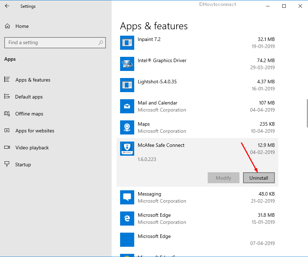Select the Intel® Graphics Driver entry
This screenshot has height=257, width=308.
[x=162, y=60]
